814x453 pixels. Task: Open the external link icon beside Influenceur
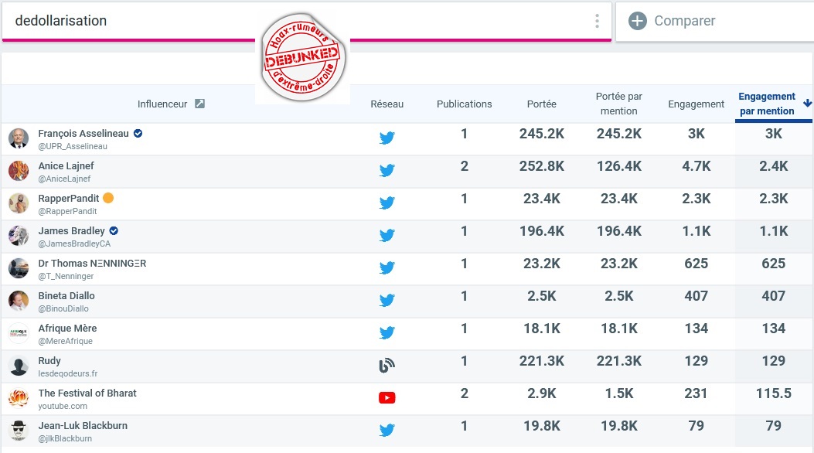tap(199, 104)
